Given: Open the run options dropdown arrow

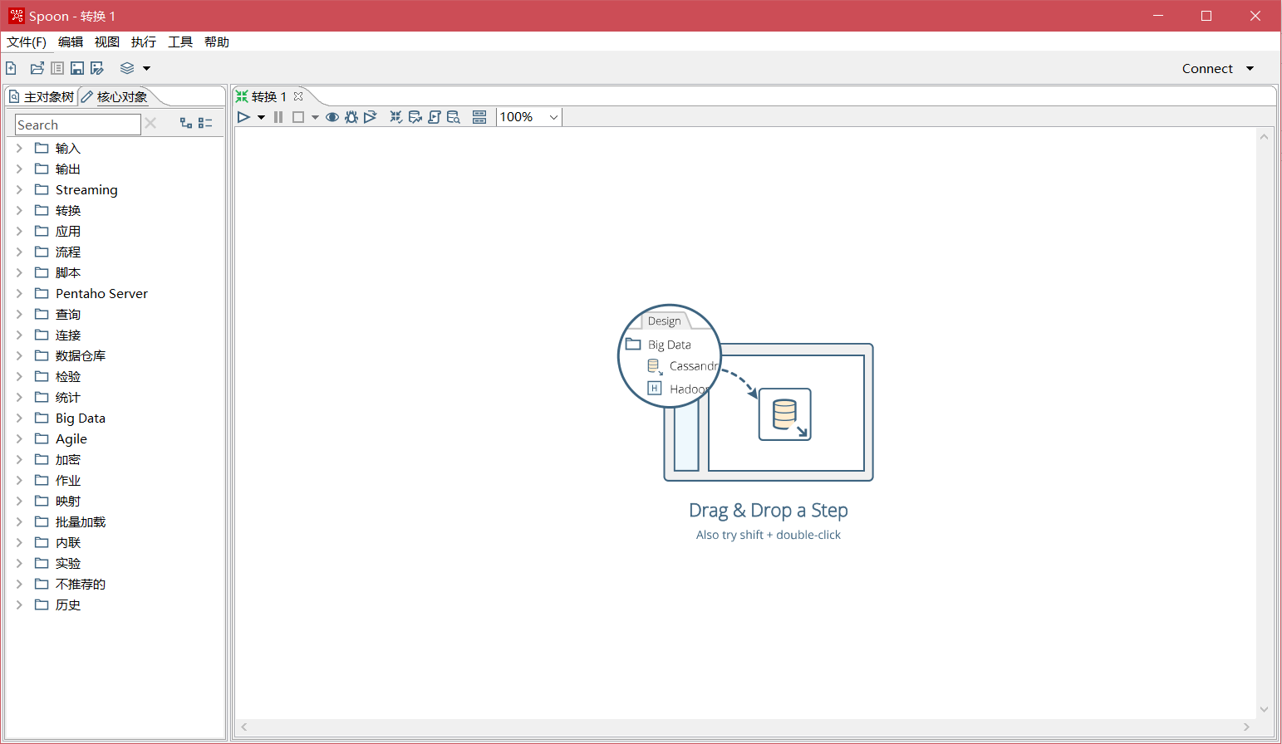Looking at the screenshot, I should tap(261, 117).
